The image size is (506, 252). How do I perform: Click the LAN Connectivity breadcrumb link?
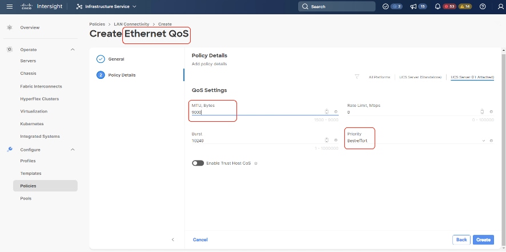point(131,24)
